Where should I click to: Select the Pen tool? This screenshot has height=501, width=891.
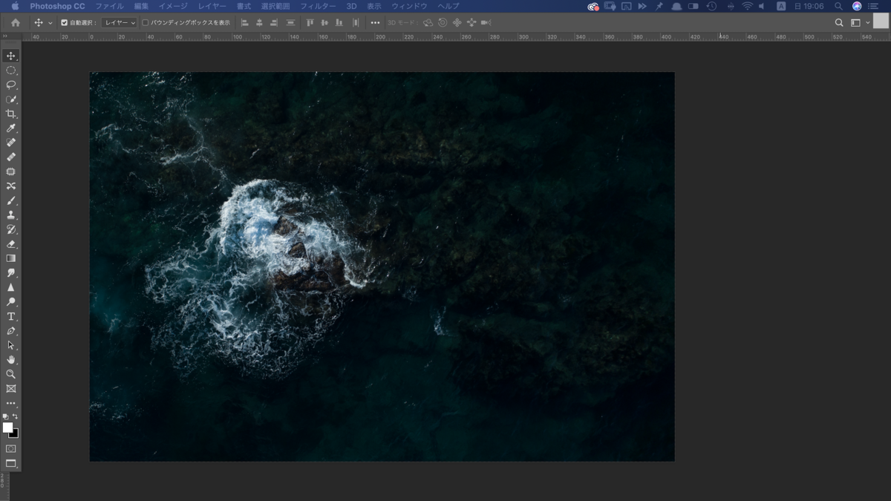(x=11, y=331)
